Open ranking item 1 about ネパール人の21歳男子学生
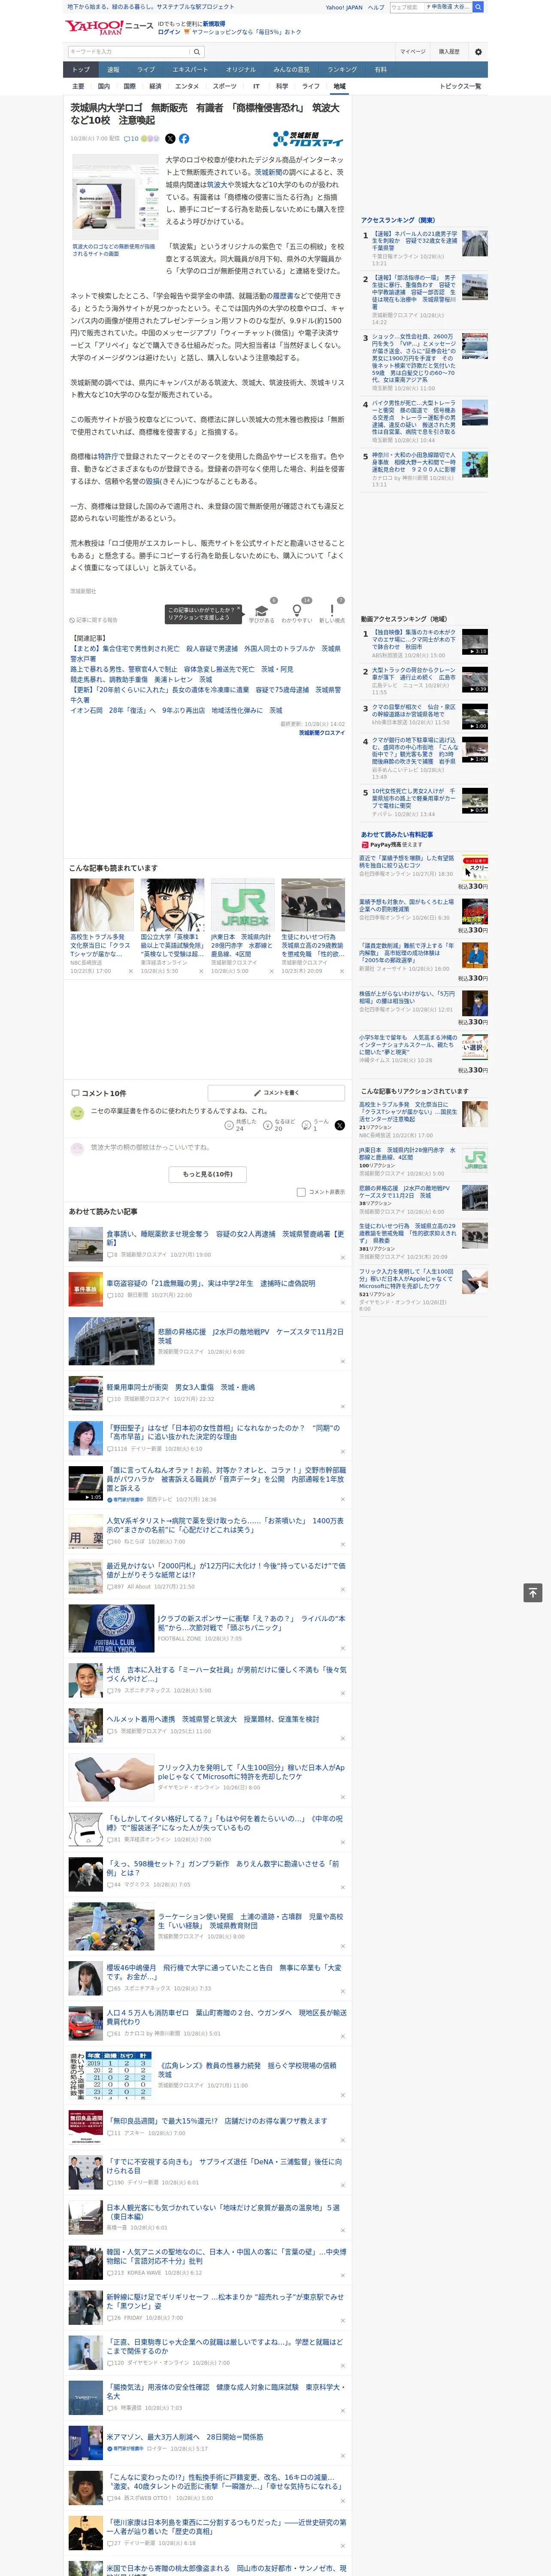The height and width of the screenshot is (2576, 551). (x=414, y=241)
